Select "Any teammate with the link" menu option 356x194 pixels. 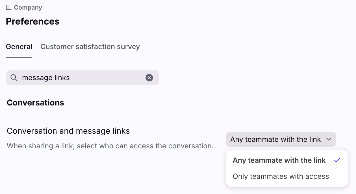279,160
